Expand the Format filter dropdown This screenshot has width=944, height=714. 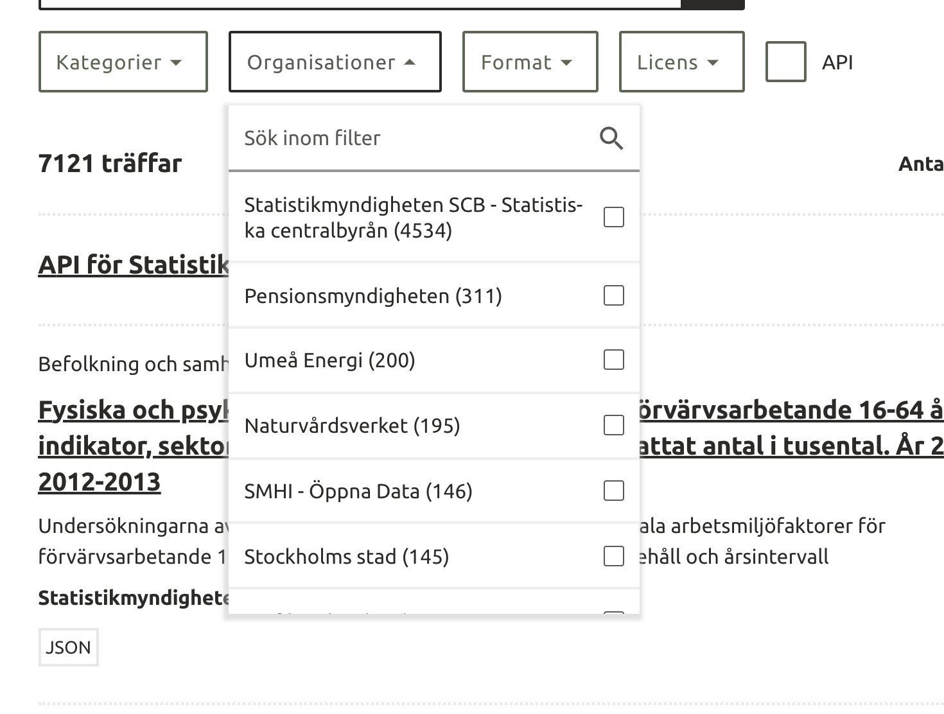(x=530, y=62)
